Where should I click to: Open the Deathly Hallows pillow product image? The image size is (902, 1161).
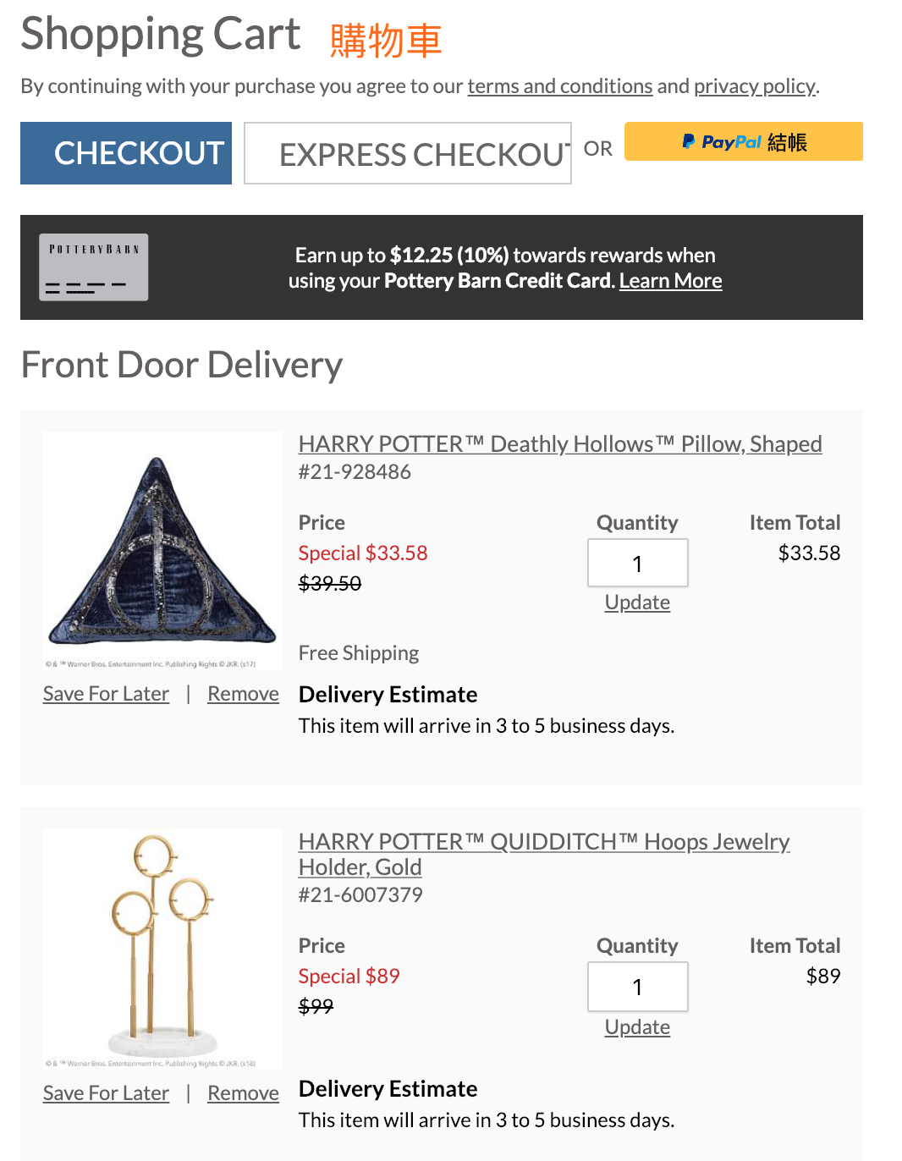pyautogui.click(x=162, y=551)
